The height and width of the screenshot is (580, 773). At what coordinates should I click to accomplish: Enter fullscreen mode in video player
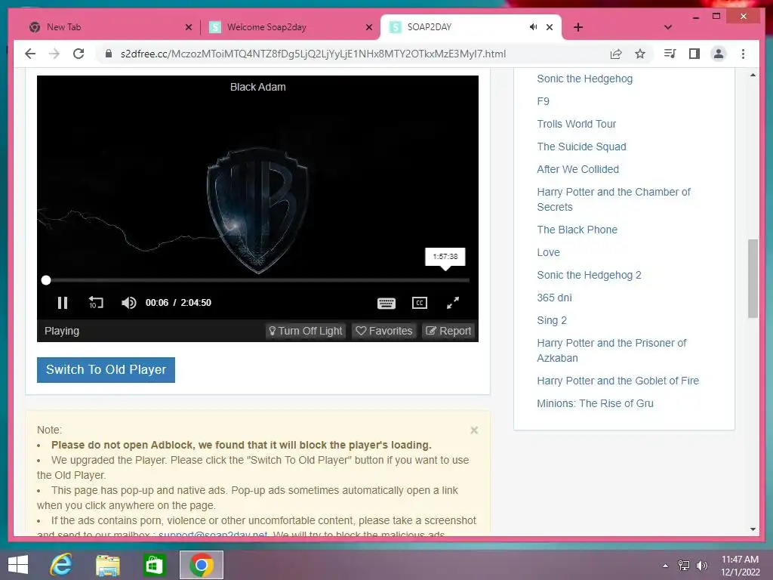[453, 303]
